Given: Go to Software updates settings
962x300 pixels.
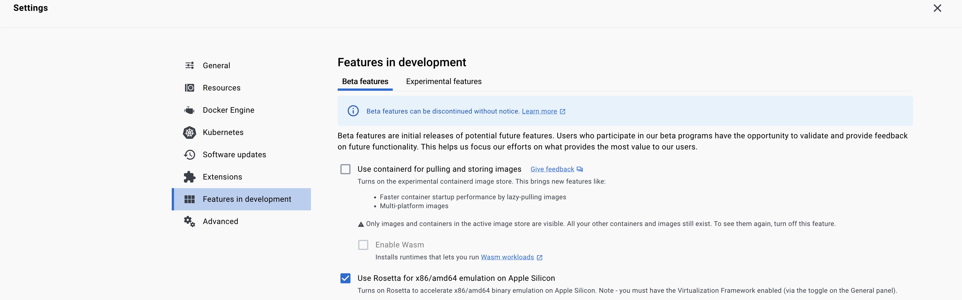Looking at the screenshot, I should (241, 154).
